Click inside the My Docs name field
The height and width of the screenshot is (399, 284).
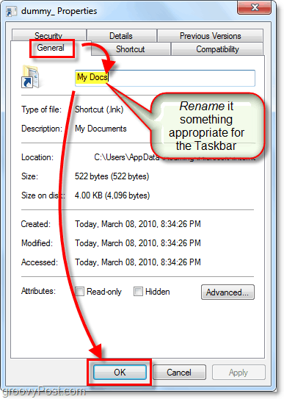(165, 78)
